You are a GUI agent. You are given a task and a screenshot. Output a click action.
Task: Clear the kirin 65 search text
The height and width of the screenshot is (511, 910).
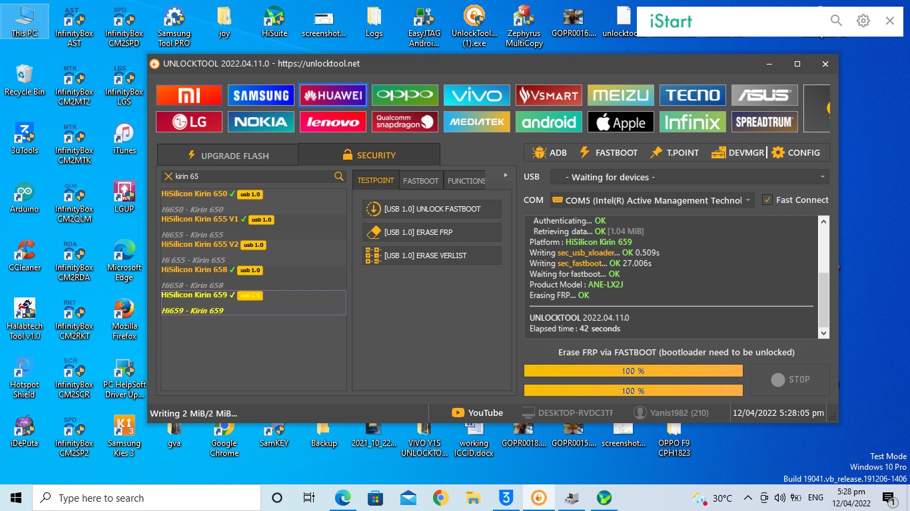coord(169,176)
